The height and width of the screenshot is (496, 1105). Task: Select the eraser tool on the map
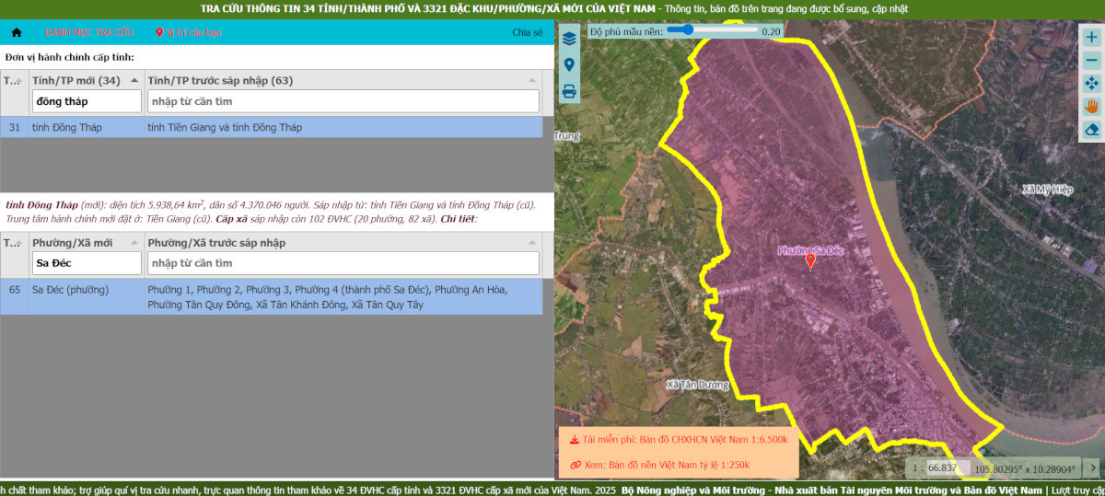(x=1092, y=130)
